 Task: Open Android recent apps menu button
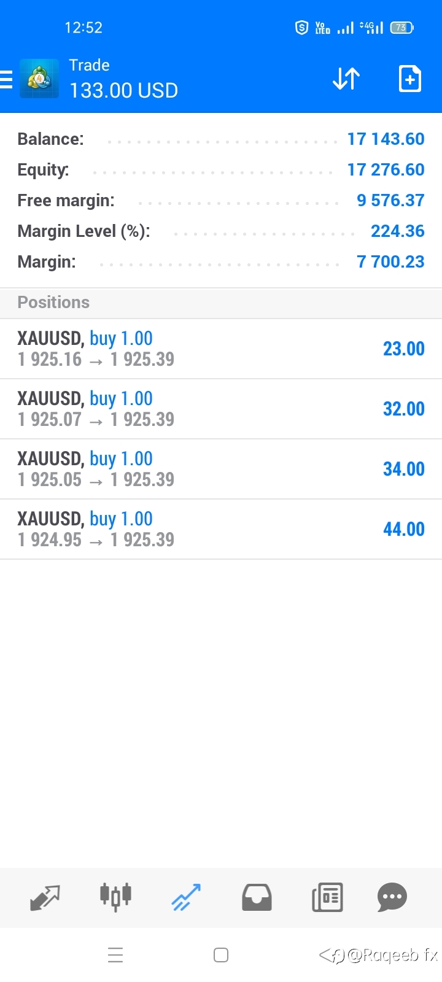[115, 955]
